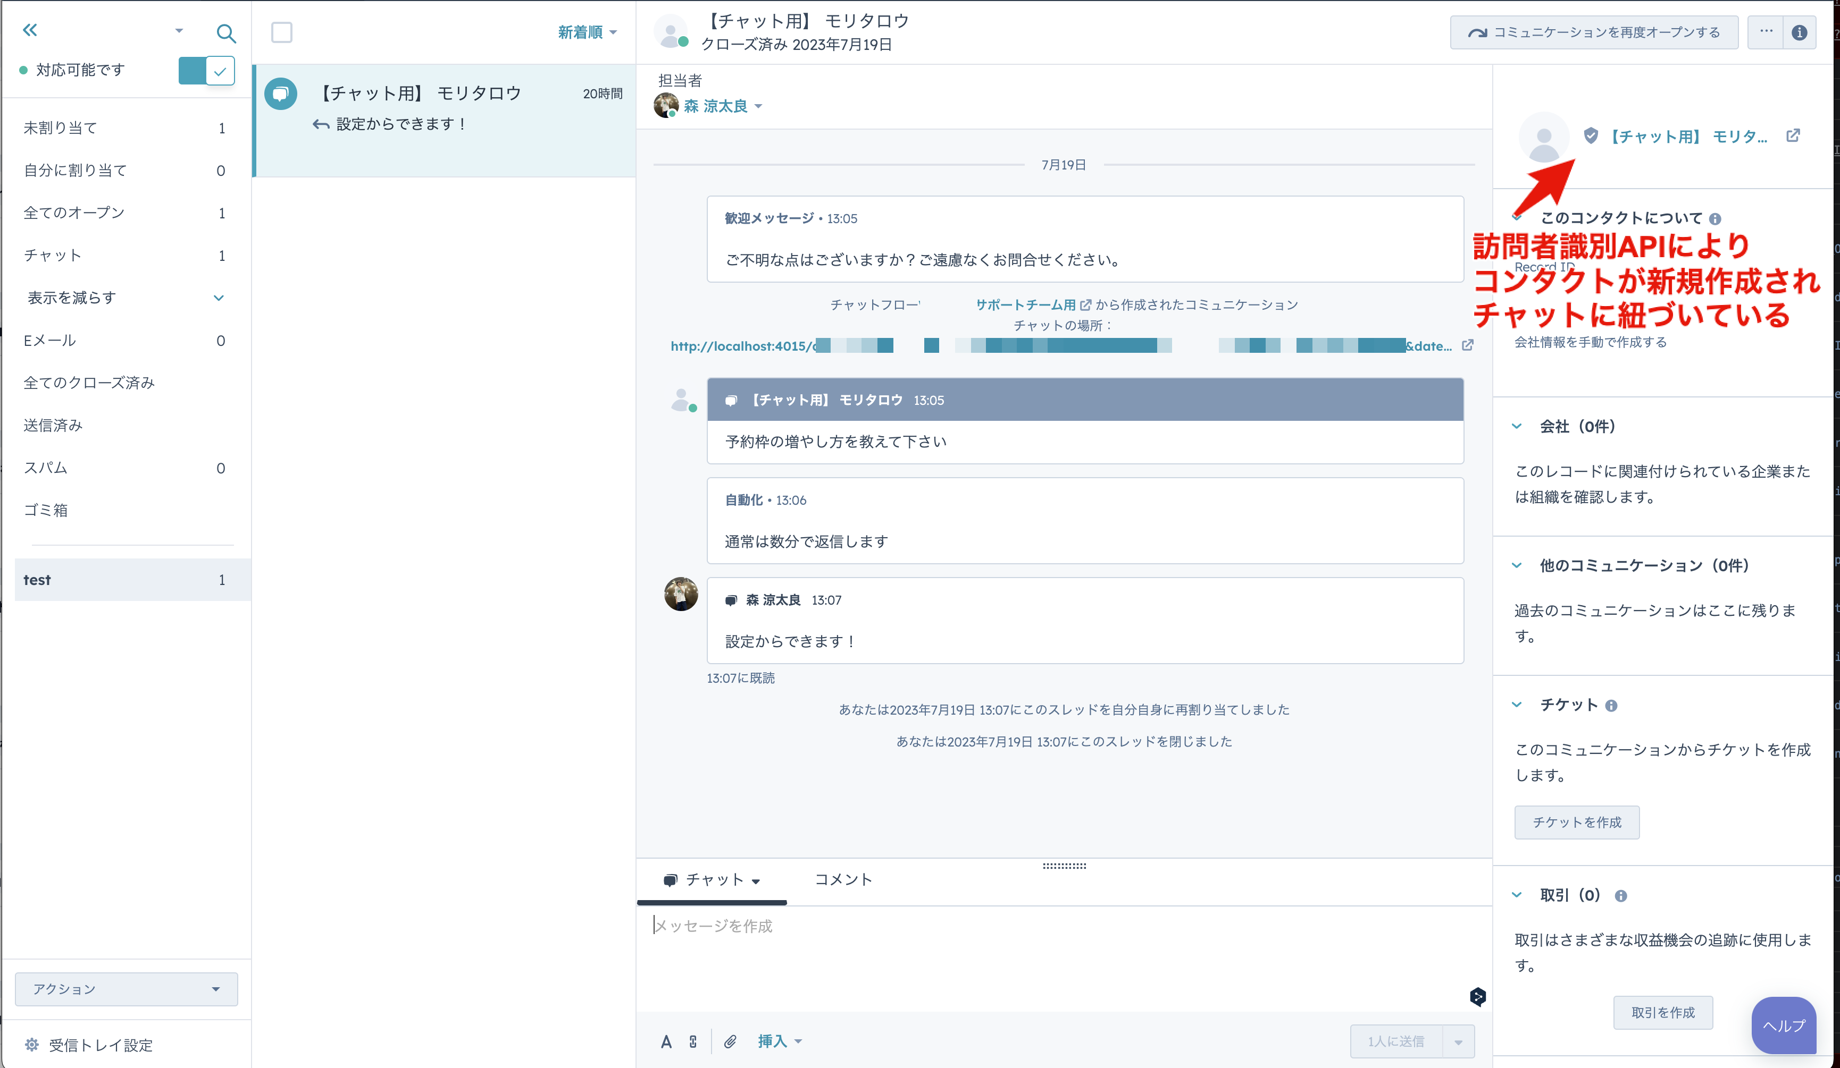
Task: Open the more options (...) menu
Action: pyautogui.click(x=1767, y=32)
